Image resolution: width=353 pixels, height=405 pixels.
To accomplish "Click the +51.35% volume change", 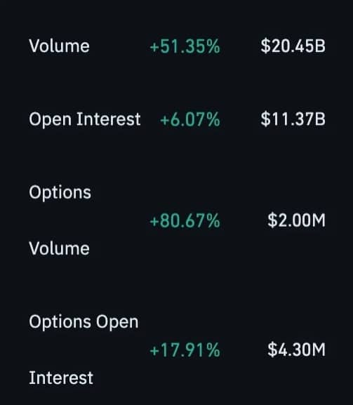I will coord(185,46).
